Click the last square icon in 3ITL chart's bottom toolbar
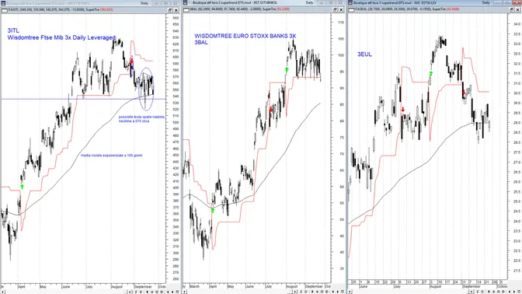This screenshot has width=522, height=294. point(177,292)
